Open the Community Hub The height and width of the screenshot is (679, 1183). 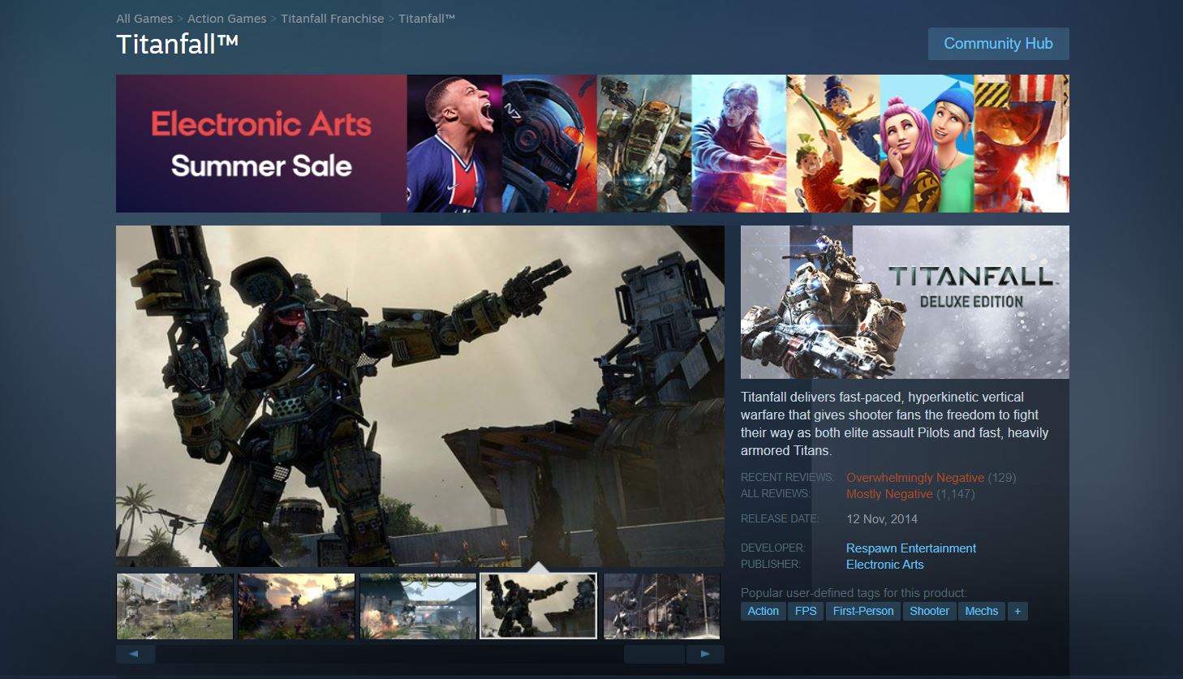pyautogui.click(x=998, y=44)
